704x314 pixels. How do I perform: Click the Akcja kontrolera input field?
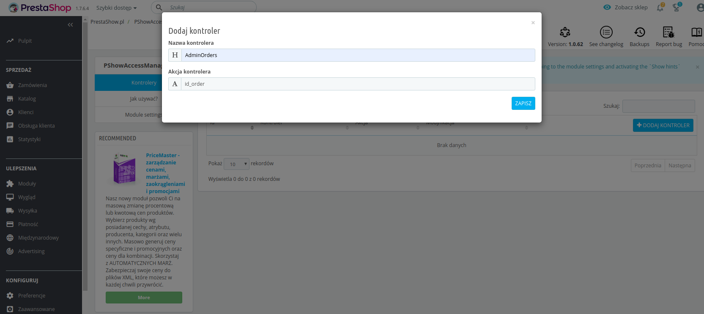point(358,84)
